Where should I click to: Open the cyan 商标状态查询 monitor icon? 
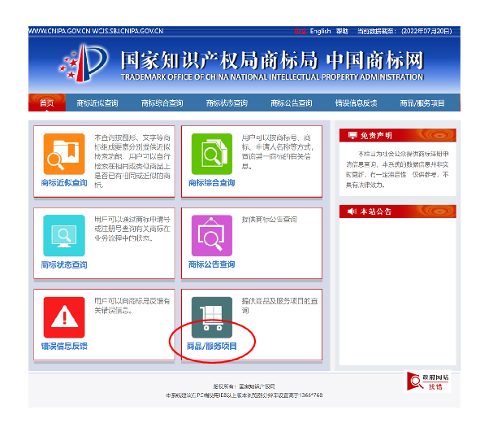point(64,235)
